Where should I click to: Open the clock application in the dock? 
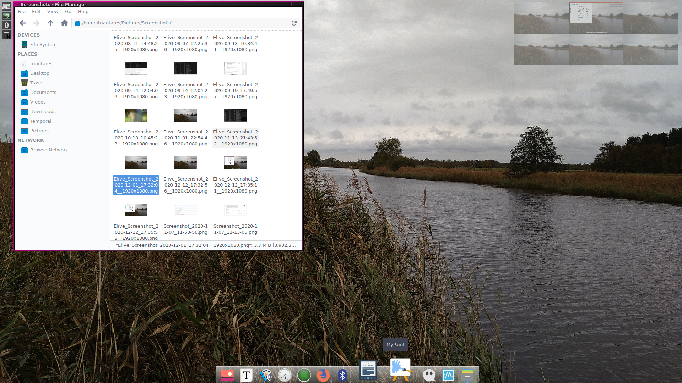285,375
